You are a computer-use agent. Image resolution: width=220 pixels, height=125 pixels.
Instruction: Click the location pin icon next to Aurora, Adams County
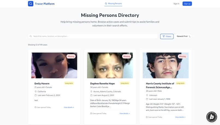tap(91, 92)
